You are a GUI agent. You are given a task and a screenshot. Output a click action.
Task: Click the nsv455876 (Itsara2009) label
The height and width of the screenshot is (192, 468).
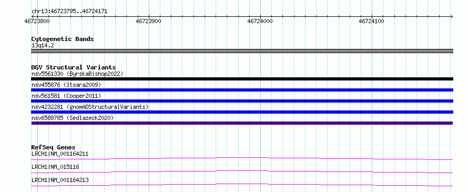[x=66, y=85]
